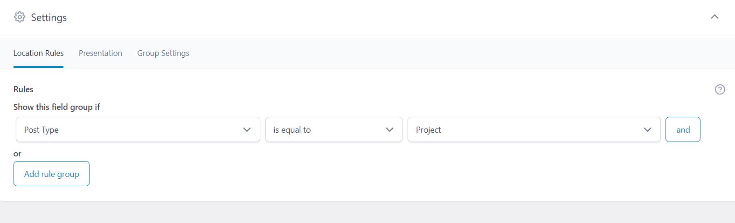The height and width of the screenshot is (223, 735).
Task: Click the empty Settings panel header bar
Action: [373, 17]
